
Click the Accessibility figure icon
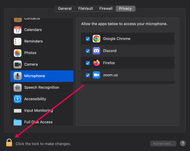coord(18,99)
